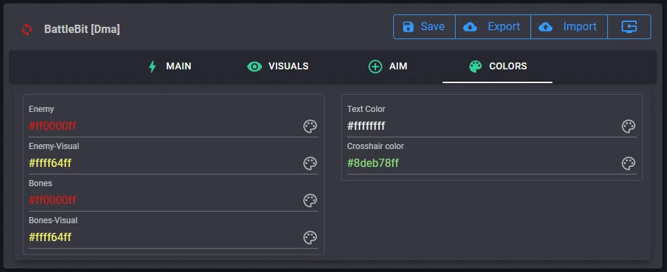
Task: Click the red refresh icon beside BattleBit
Action: [x=27, y=30]
